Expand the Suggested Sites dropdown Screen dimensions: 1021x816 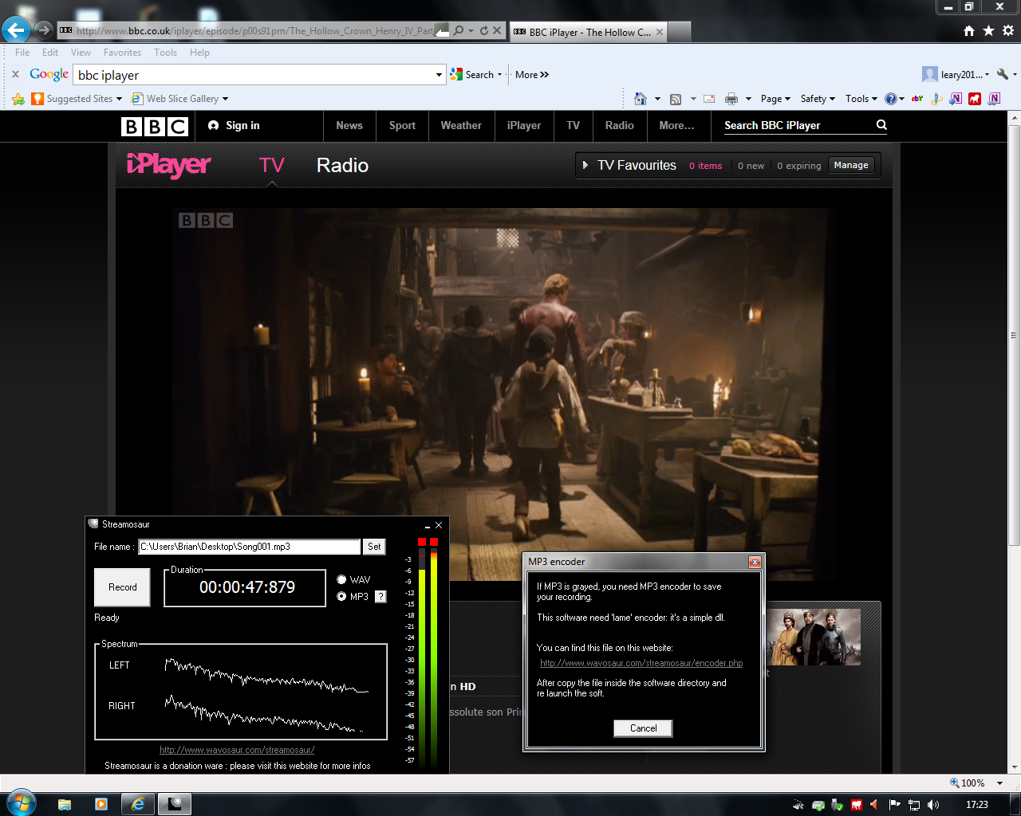tap(119, 99)
